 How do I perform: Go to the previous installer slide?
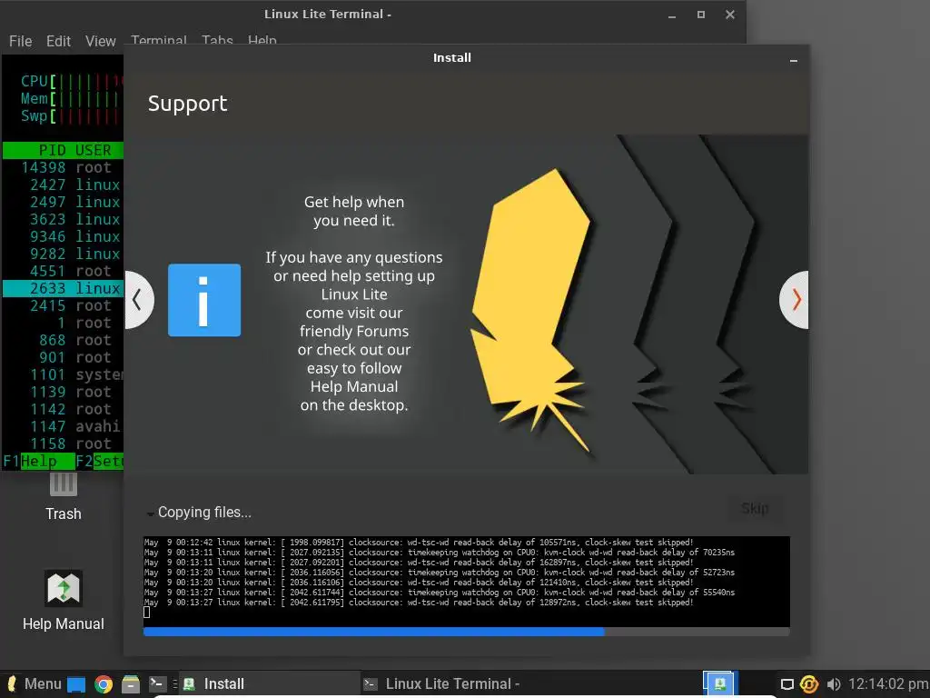pyautogui.click(x=139, y=300)
